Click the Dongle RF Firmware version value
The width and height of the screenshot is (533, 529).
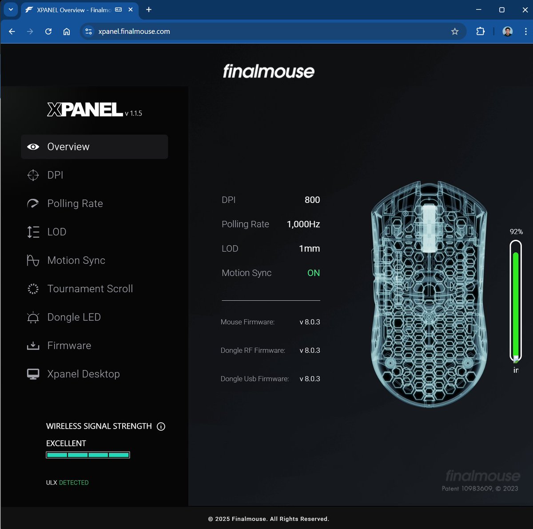(x=310, y=350)
